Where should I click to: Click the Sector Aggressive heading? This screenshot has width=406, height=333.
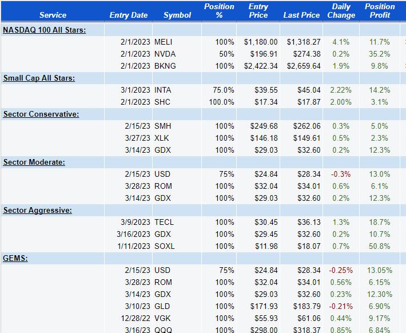[38, 210]
